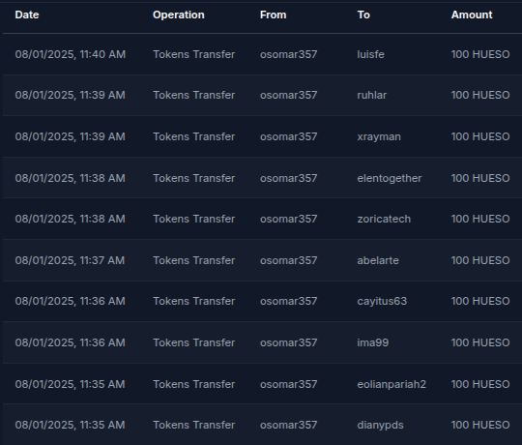
Task: Click the Date column header
Action: pyautogui.click(x=27, y=15)
